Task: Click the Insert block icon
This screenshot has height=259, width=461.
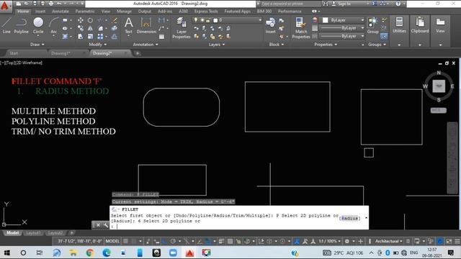Action: click(x=271, y=25)
